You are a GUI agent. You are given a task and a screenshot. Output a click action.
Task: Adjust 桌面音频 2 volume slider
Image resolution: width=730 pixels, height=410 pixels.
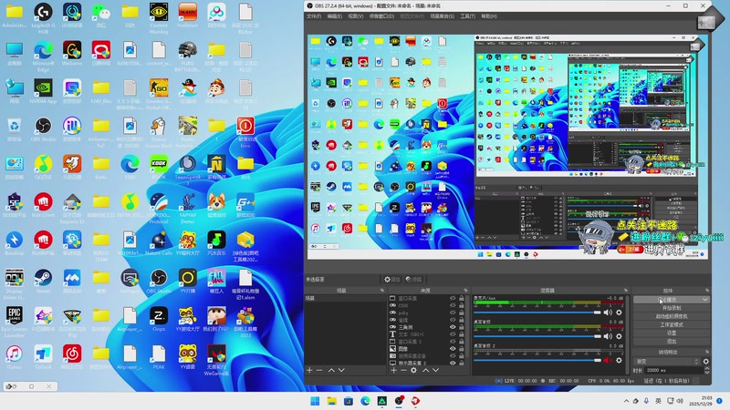click(537, 360)
